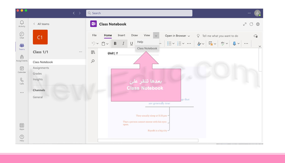The width and height of the screenshot is (285, 163).
Task: Open Class 1/1 more options ellipsis
Action: 80,52
